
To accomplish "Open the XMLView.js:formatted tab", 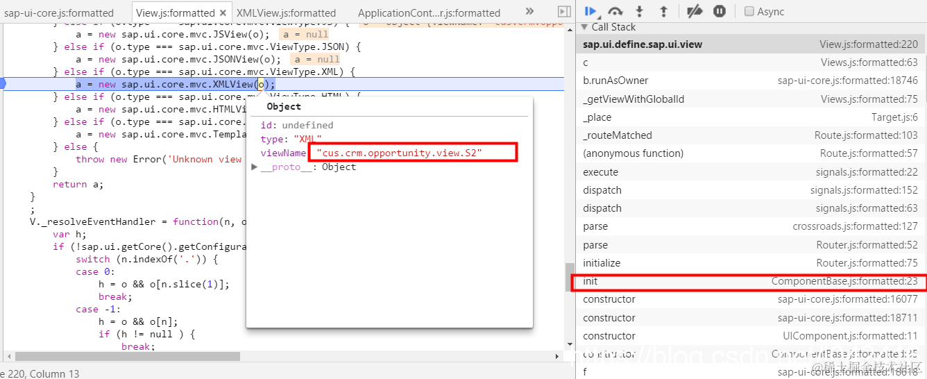I will pyautogui.click(x=286, y=12).
